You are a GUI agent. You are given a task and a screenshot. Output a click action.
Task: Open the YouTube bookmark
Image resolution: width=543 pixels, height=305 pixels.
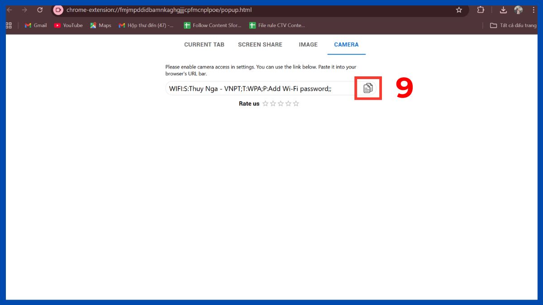click(x=68, y=25)
